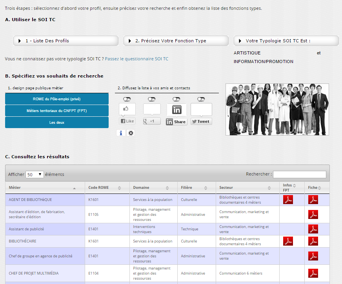Image resolution: width=342 pixels, height=284 pixels.
Task: Click the Facebook Like button
Action: click(127, 121)
